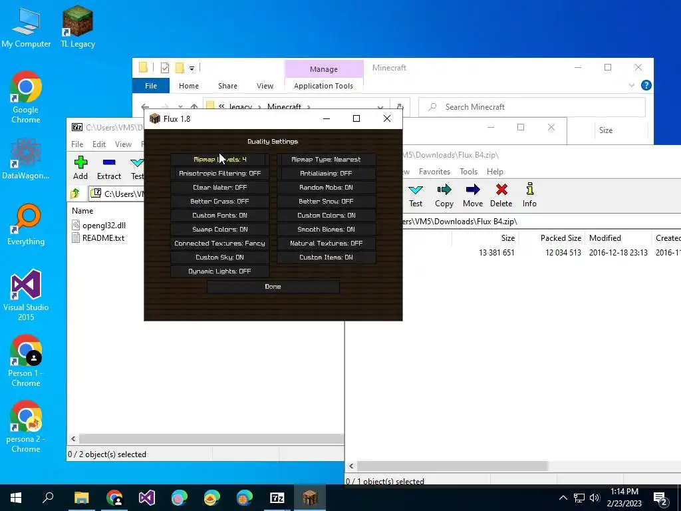Click the up-folder icon in left 7-Zip window

click(75, 194)
